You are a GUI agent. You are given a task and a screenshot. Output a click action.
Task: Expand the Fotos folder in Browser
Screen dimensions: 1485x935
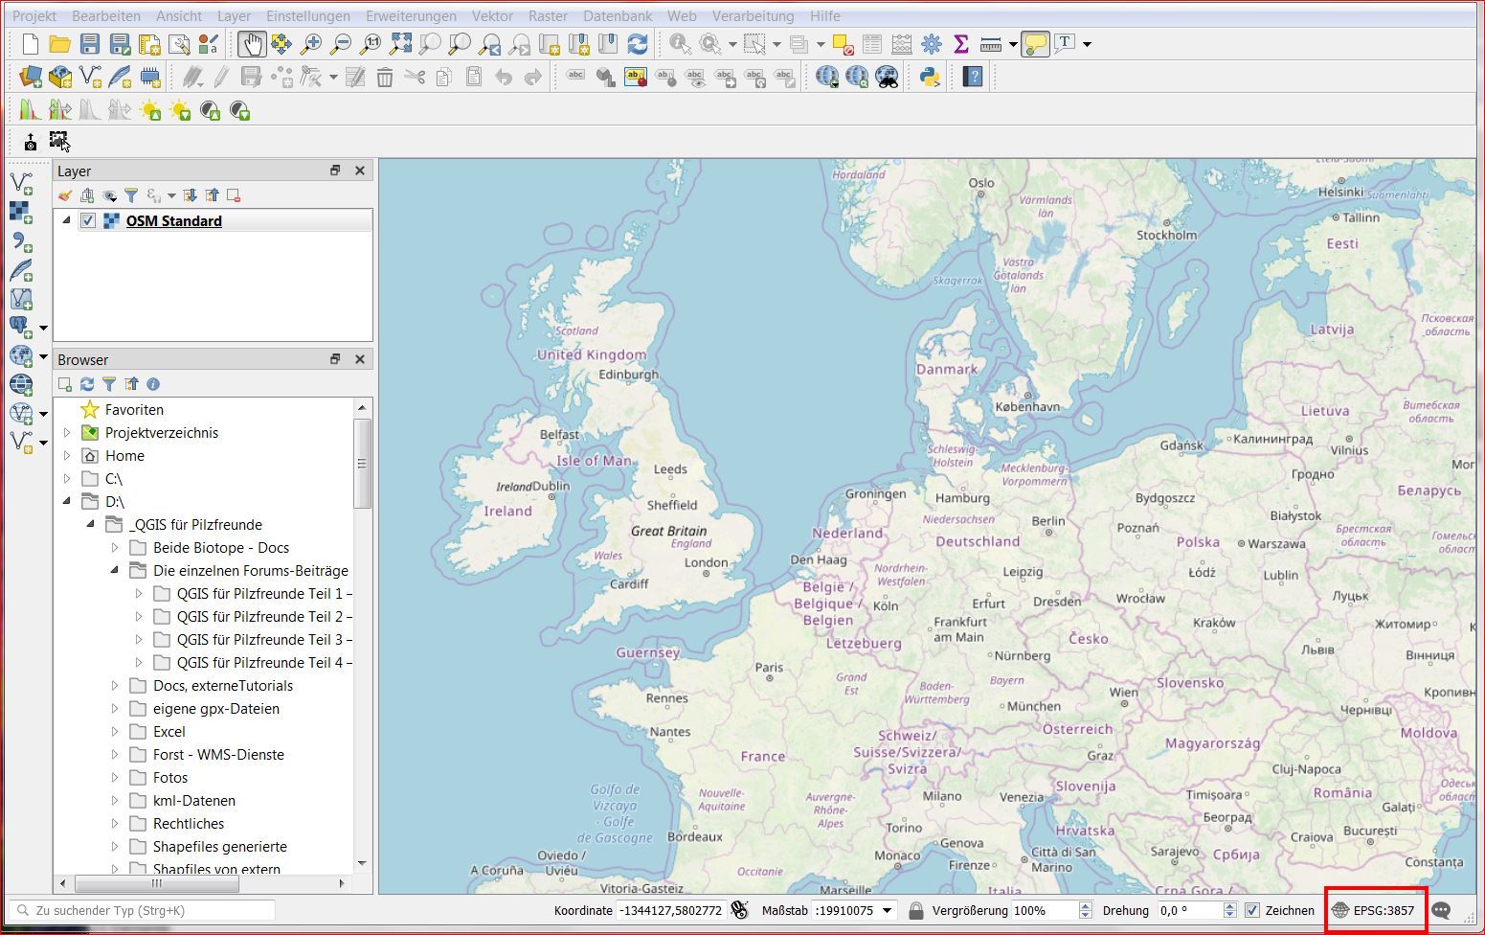coord(115,778)
